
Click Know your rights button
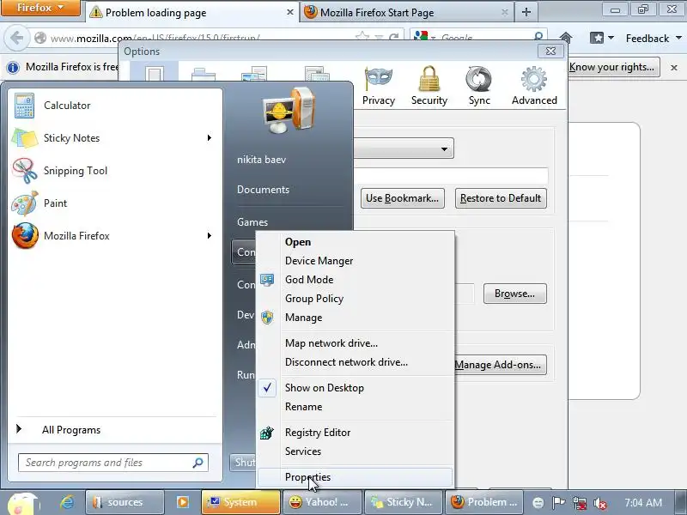(614, 67)
